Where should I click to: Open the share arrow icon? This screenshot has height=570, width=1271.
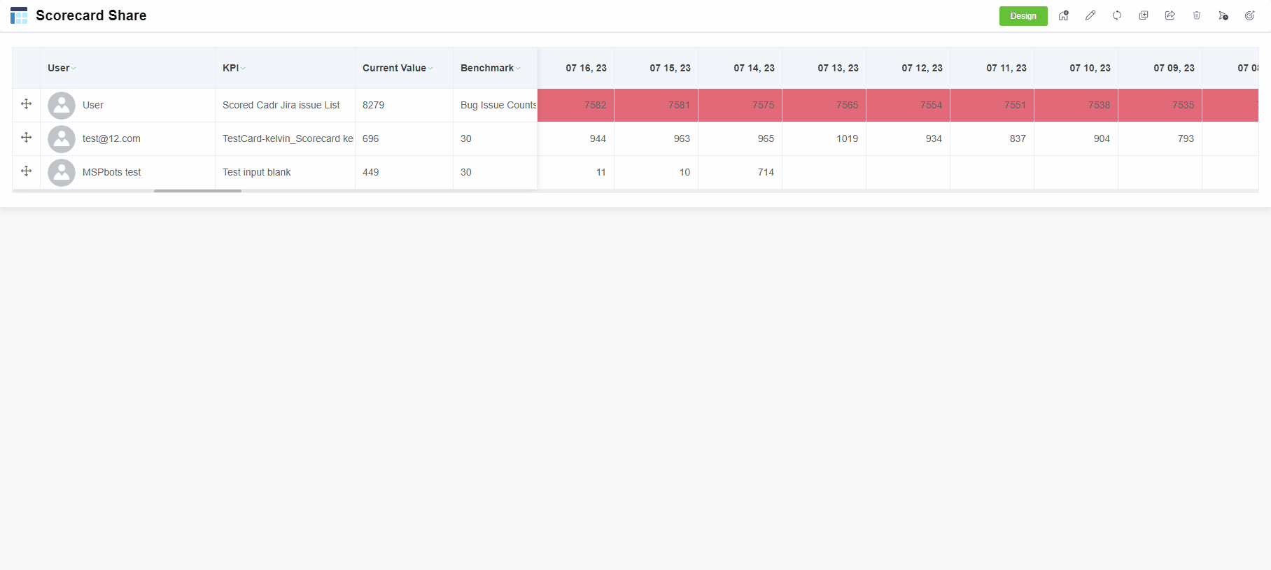[1170, 15]
